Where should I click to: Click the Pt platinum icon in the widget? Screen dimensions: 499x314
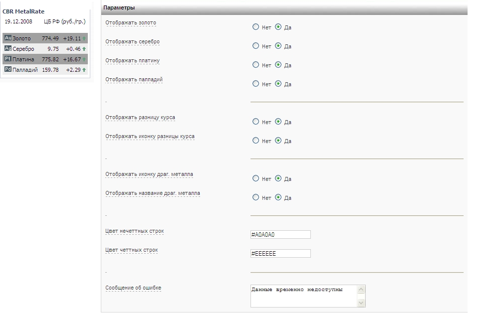point(7,59)
